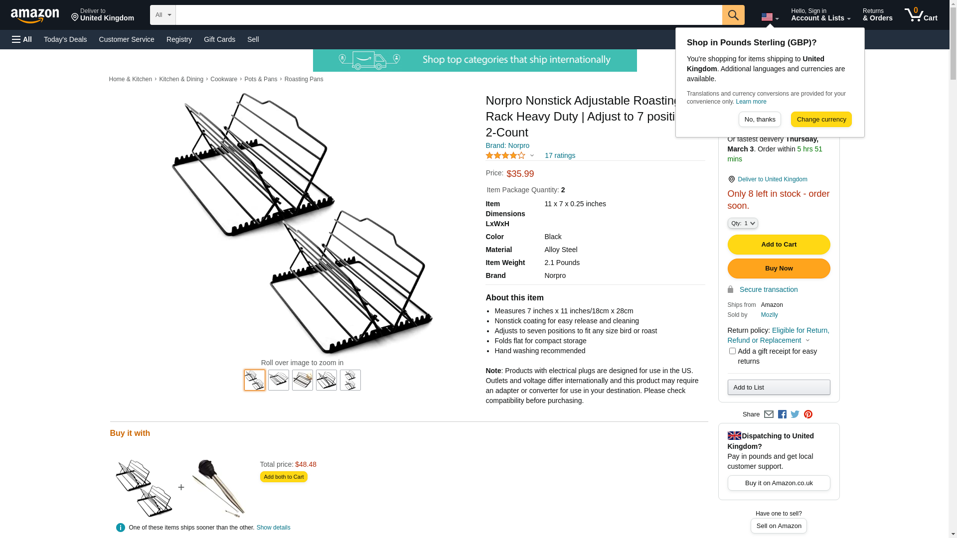Enable the gift receipt checkbox
Image resolution: width=957 pixels, height=538 pixels.
732,351
